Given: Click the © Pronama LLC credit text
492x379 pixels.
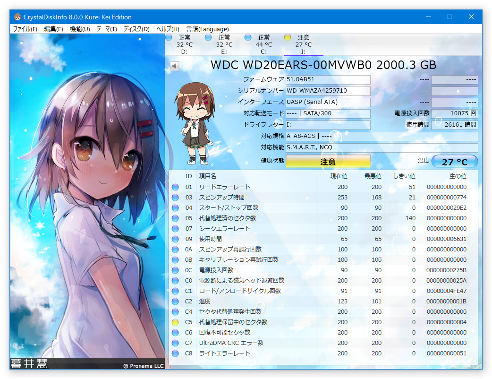Looking at the screenshot, I should pos(144,366).
